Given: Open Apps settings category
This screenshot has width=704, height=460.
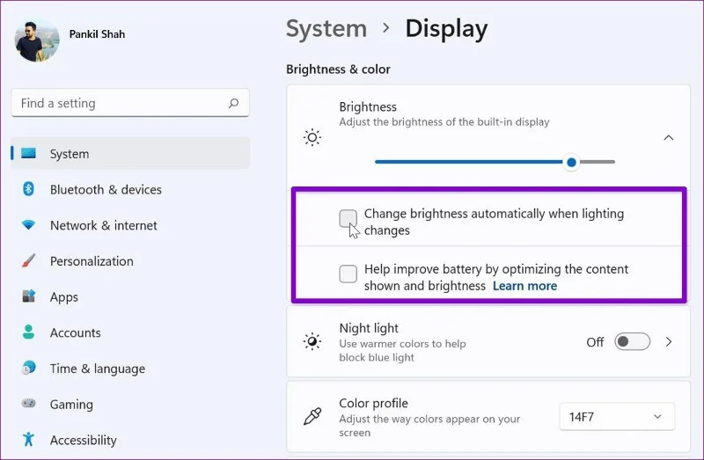Looking at the screenshot, I should pyautogui.click(x=130, y=297).
